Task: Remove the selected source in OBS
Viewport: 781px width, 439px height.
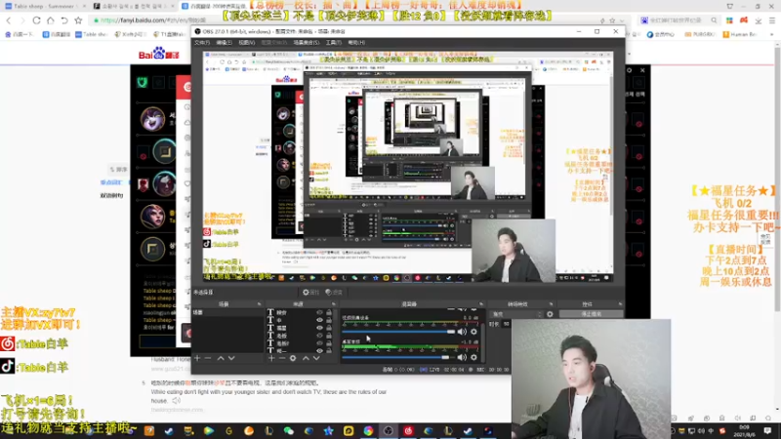Action: coord(282,358)
